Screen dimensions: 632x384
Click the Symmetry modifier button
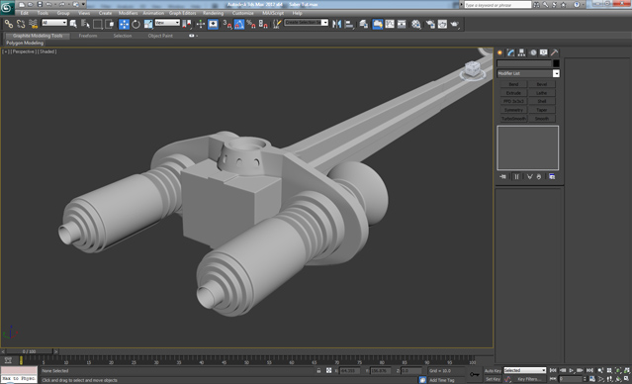[513, 110]
